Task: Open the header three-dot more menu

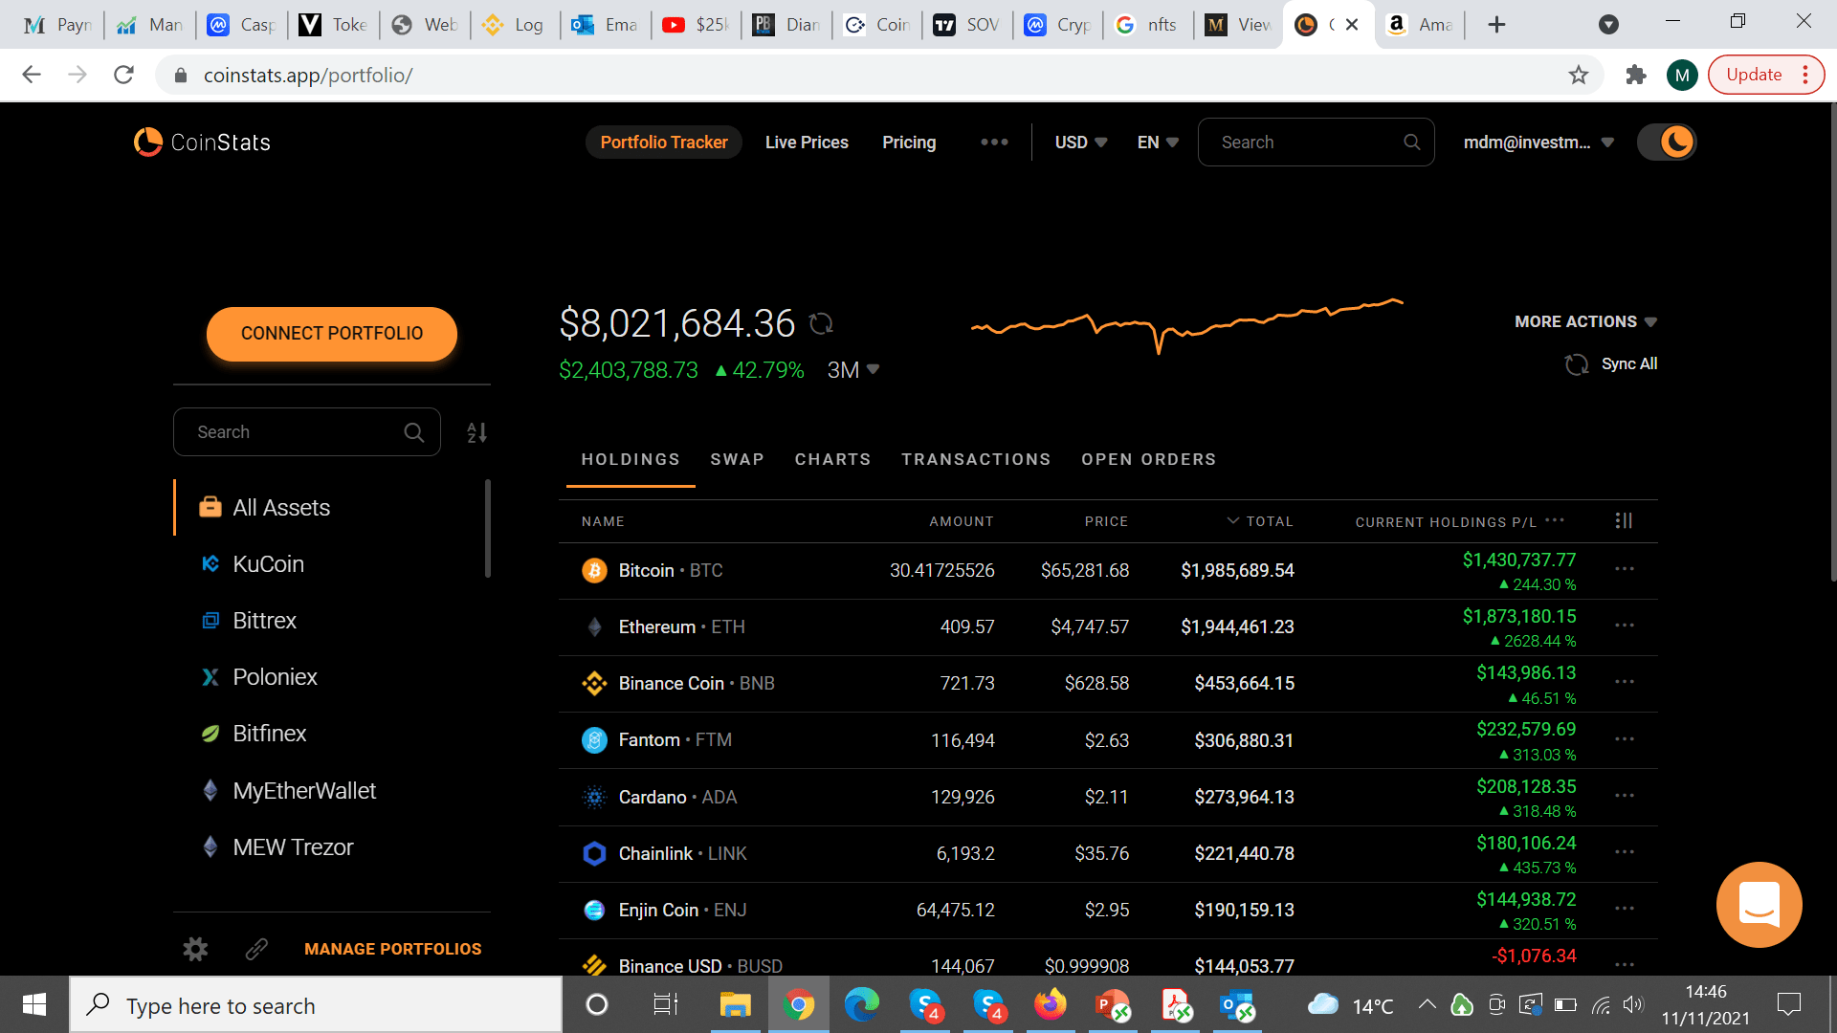Action: point(994,143)
